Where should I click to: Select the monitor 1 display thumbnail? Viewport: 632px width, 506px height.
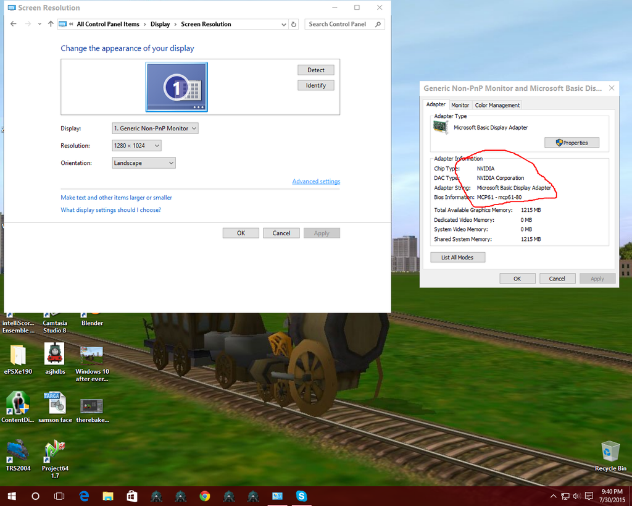coord(177,86)
